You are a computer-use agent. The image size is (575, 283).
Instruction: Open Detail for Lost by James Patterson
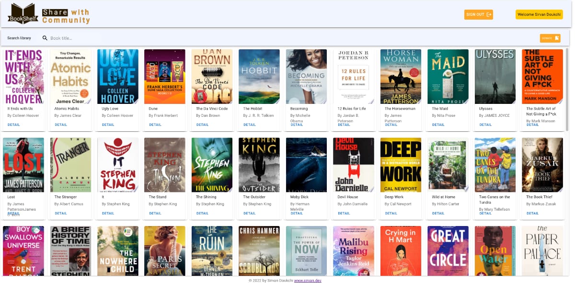tap(14, 213)
